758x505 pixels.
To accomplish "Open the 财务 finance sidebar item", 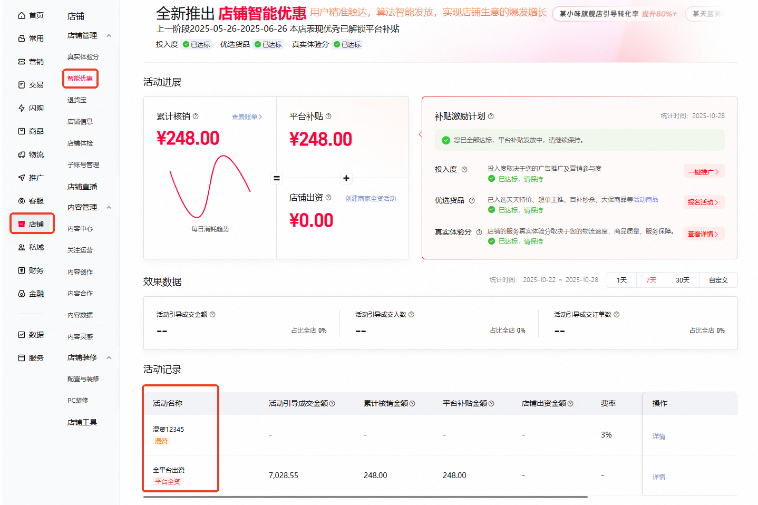I will [31, 270].
